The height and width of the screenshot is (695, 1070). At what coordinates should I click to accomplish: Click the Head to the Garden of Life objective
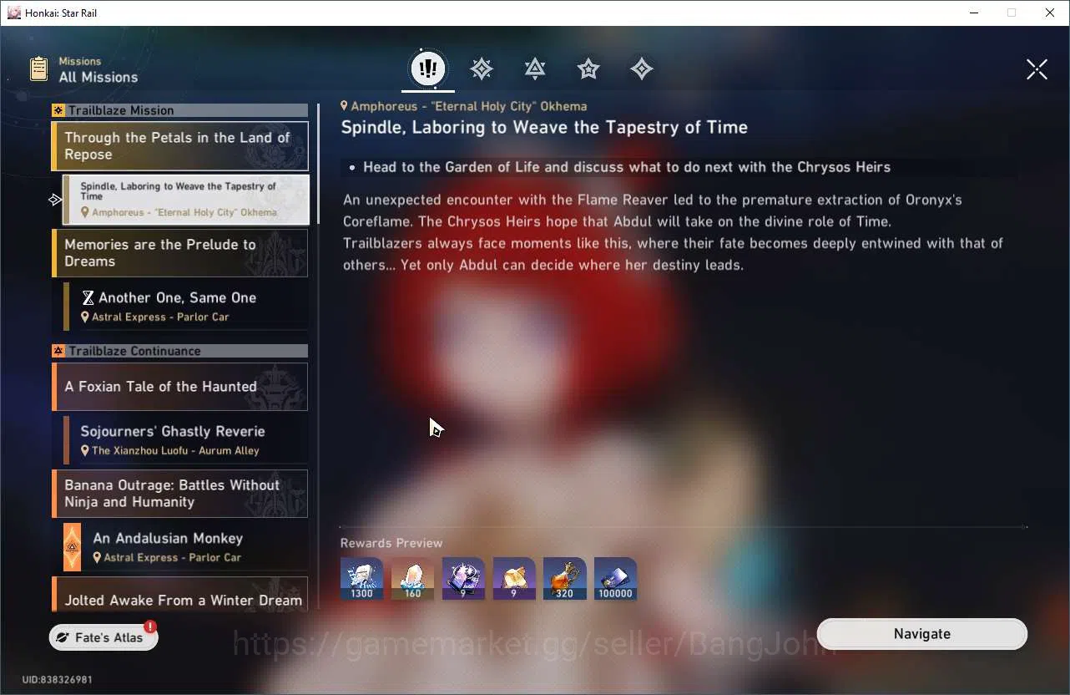point(627,167)
